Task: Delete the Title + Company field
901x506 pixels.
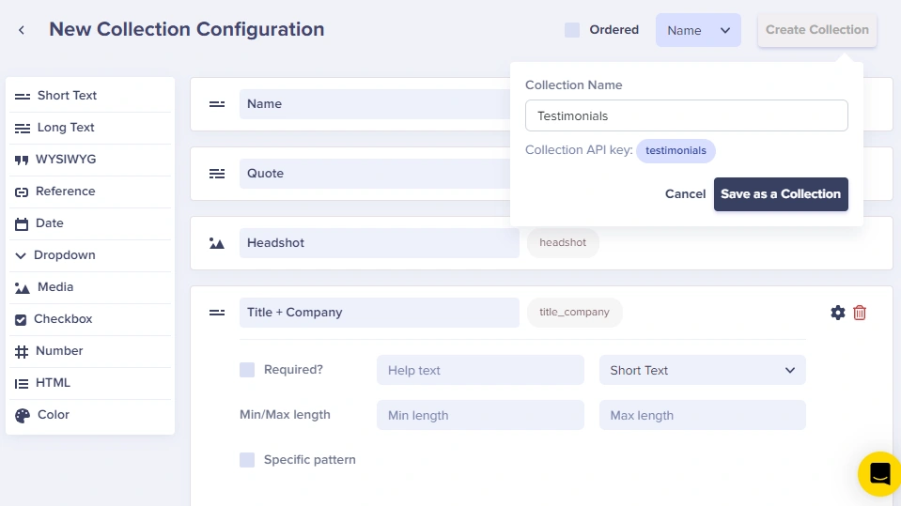Action: click(x=860, y=313)
